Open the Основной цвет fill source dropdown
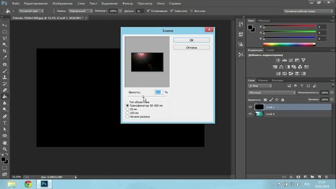The height and width of the screenshot is (189, 336). 31,10
